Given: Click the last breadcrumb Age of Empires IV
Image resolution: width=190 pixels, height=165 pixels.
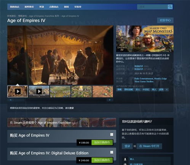Looking at the screenshot, I should (x=70, y=16).
